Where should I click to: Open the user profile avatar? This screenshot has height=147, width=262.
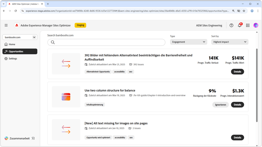pyautogui.click(x=256, y=25)
